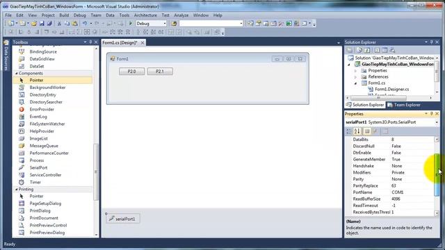This screenshot has height=250, width=445.
Task: Click the P2.0 button on Form1
Action: (131, 72)
